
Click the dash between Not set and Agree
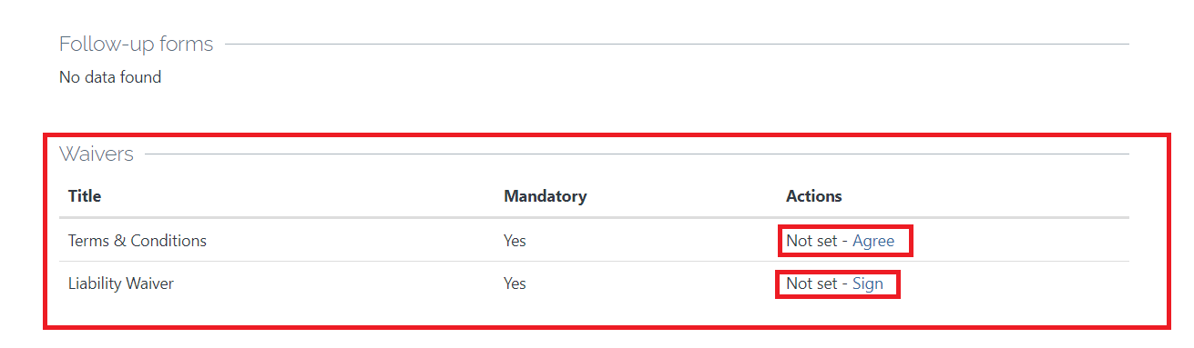tap(845, 242)
